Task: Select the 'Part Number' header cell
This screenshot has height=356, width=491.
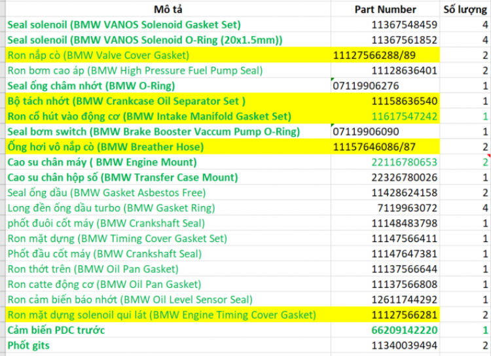Action: coord(385,9)
